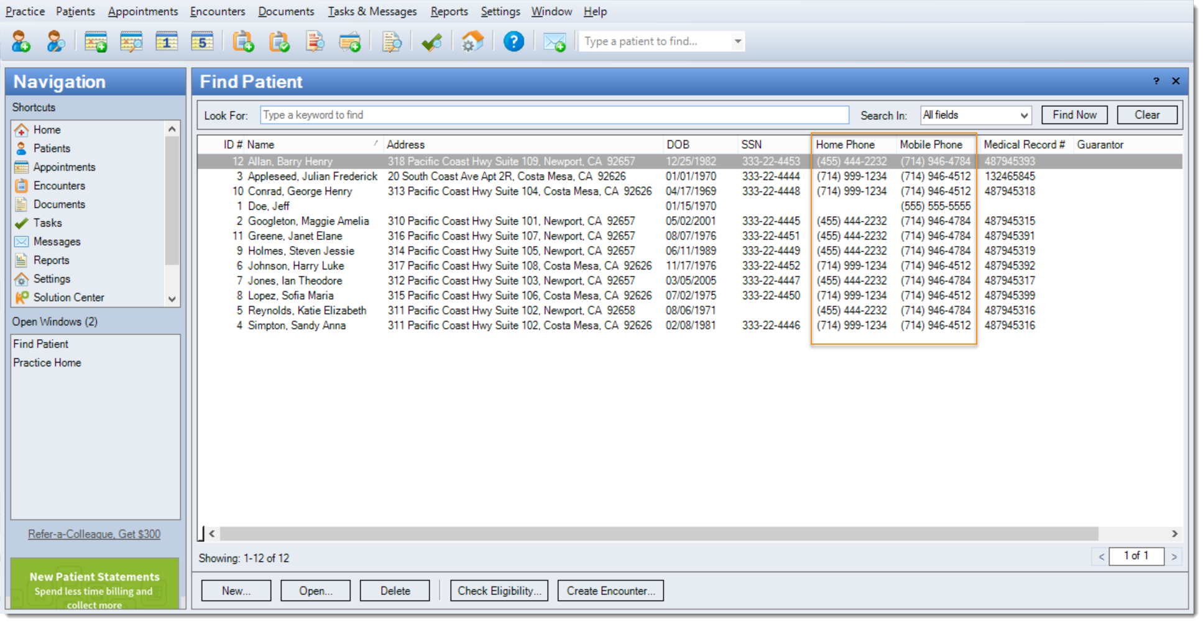This screenshot has height=623, width=1203.
Task: Click the Find Document magnifier icon
Action: tap(392, 42)
